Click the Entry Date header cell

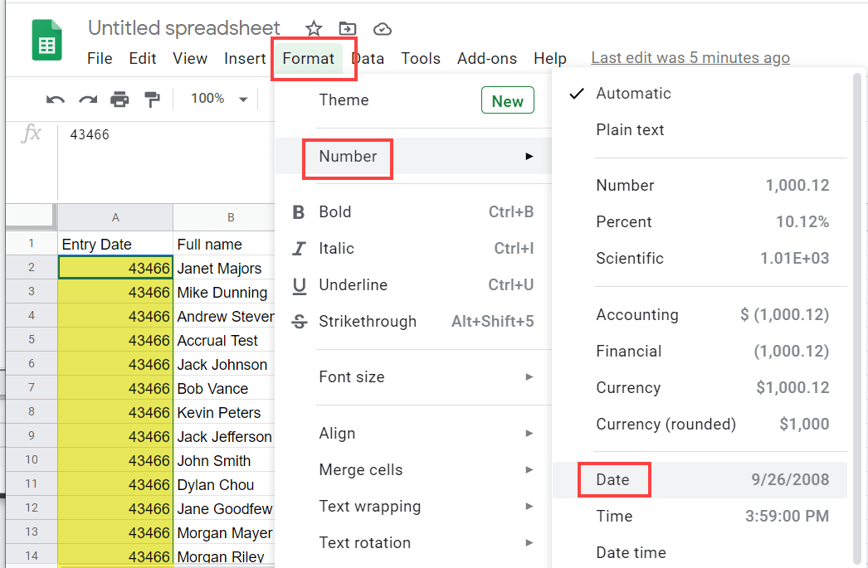(115, 244)
